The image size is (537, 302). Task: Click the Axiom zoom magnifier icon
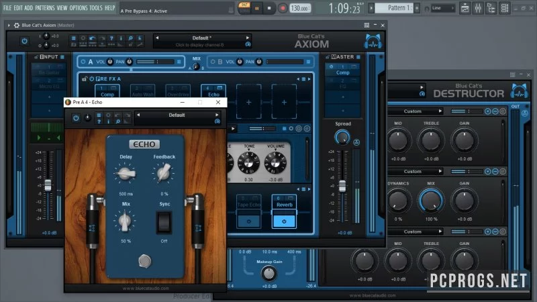pyautogui.click(x=130, y=38)
